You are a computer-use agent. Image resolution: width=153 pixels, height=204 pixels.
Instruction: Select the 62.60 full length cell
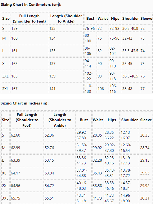(16, 135)
